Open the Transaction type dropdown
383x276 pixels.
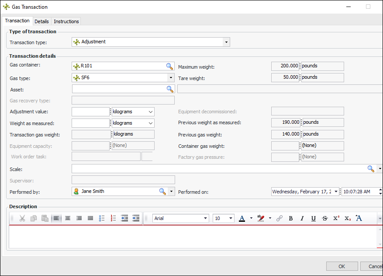pos(226,42)
